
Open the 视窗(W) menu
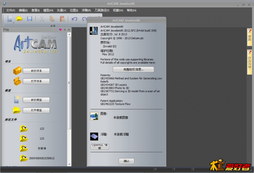pos(118,10)
